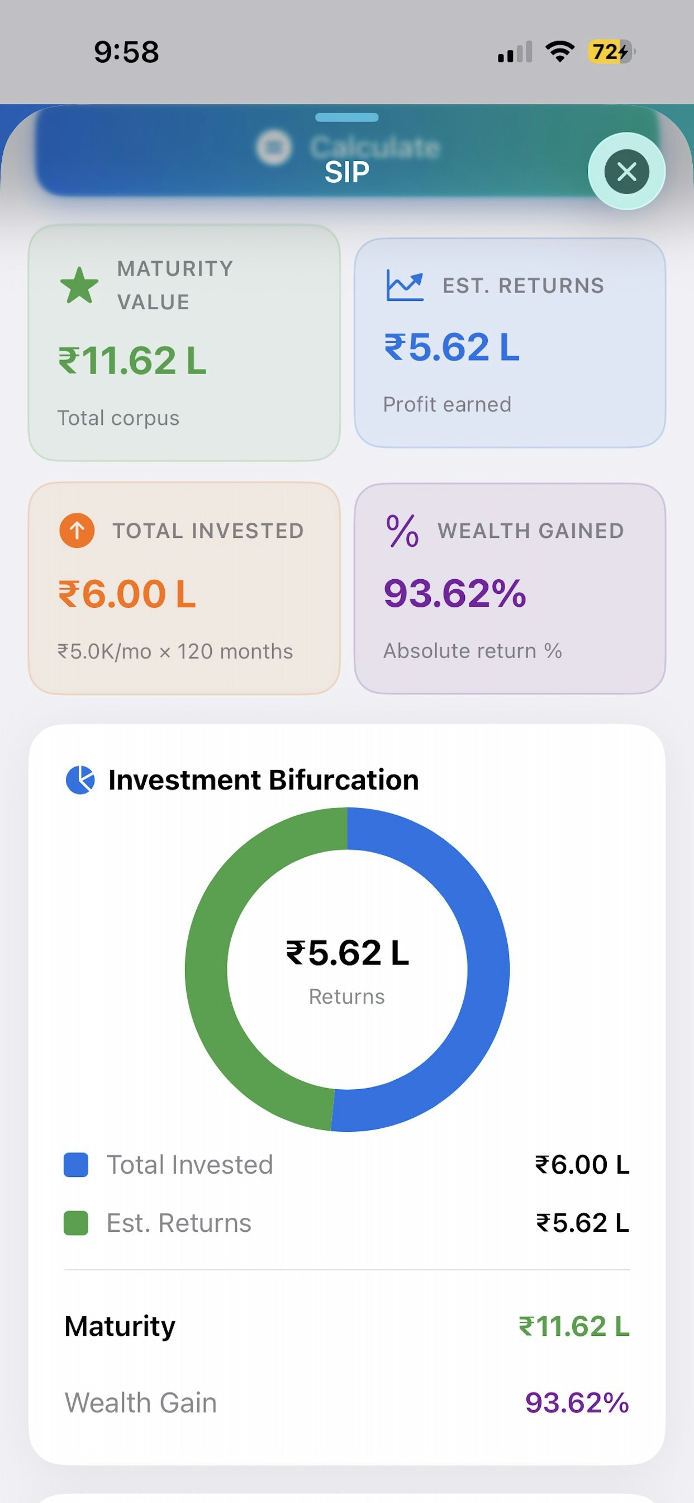
Task: Tap the MATURITY VALUE card title
Action: pyautogui.click(x=175, y=285)
